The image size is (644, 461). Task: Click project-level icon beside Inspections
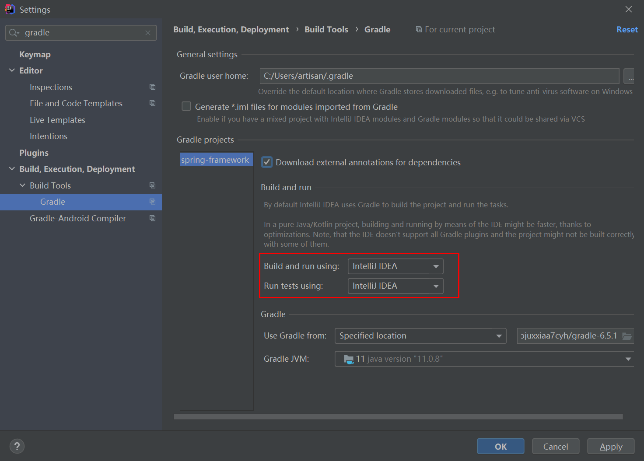(x=152, y=87)
